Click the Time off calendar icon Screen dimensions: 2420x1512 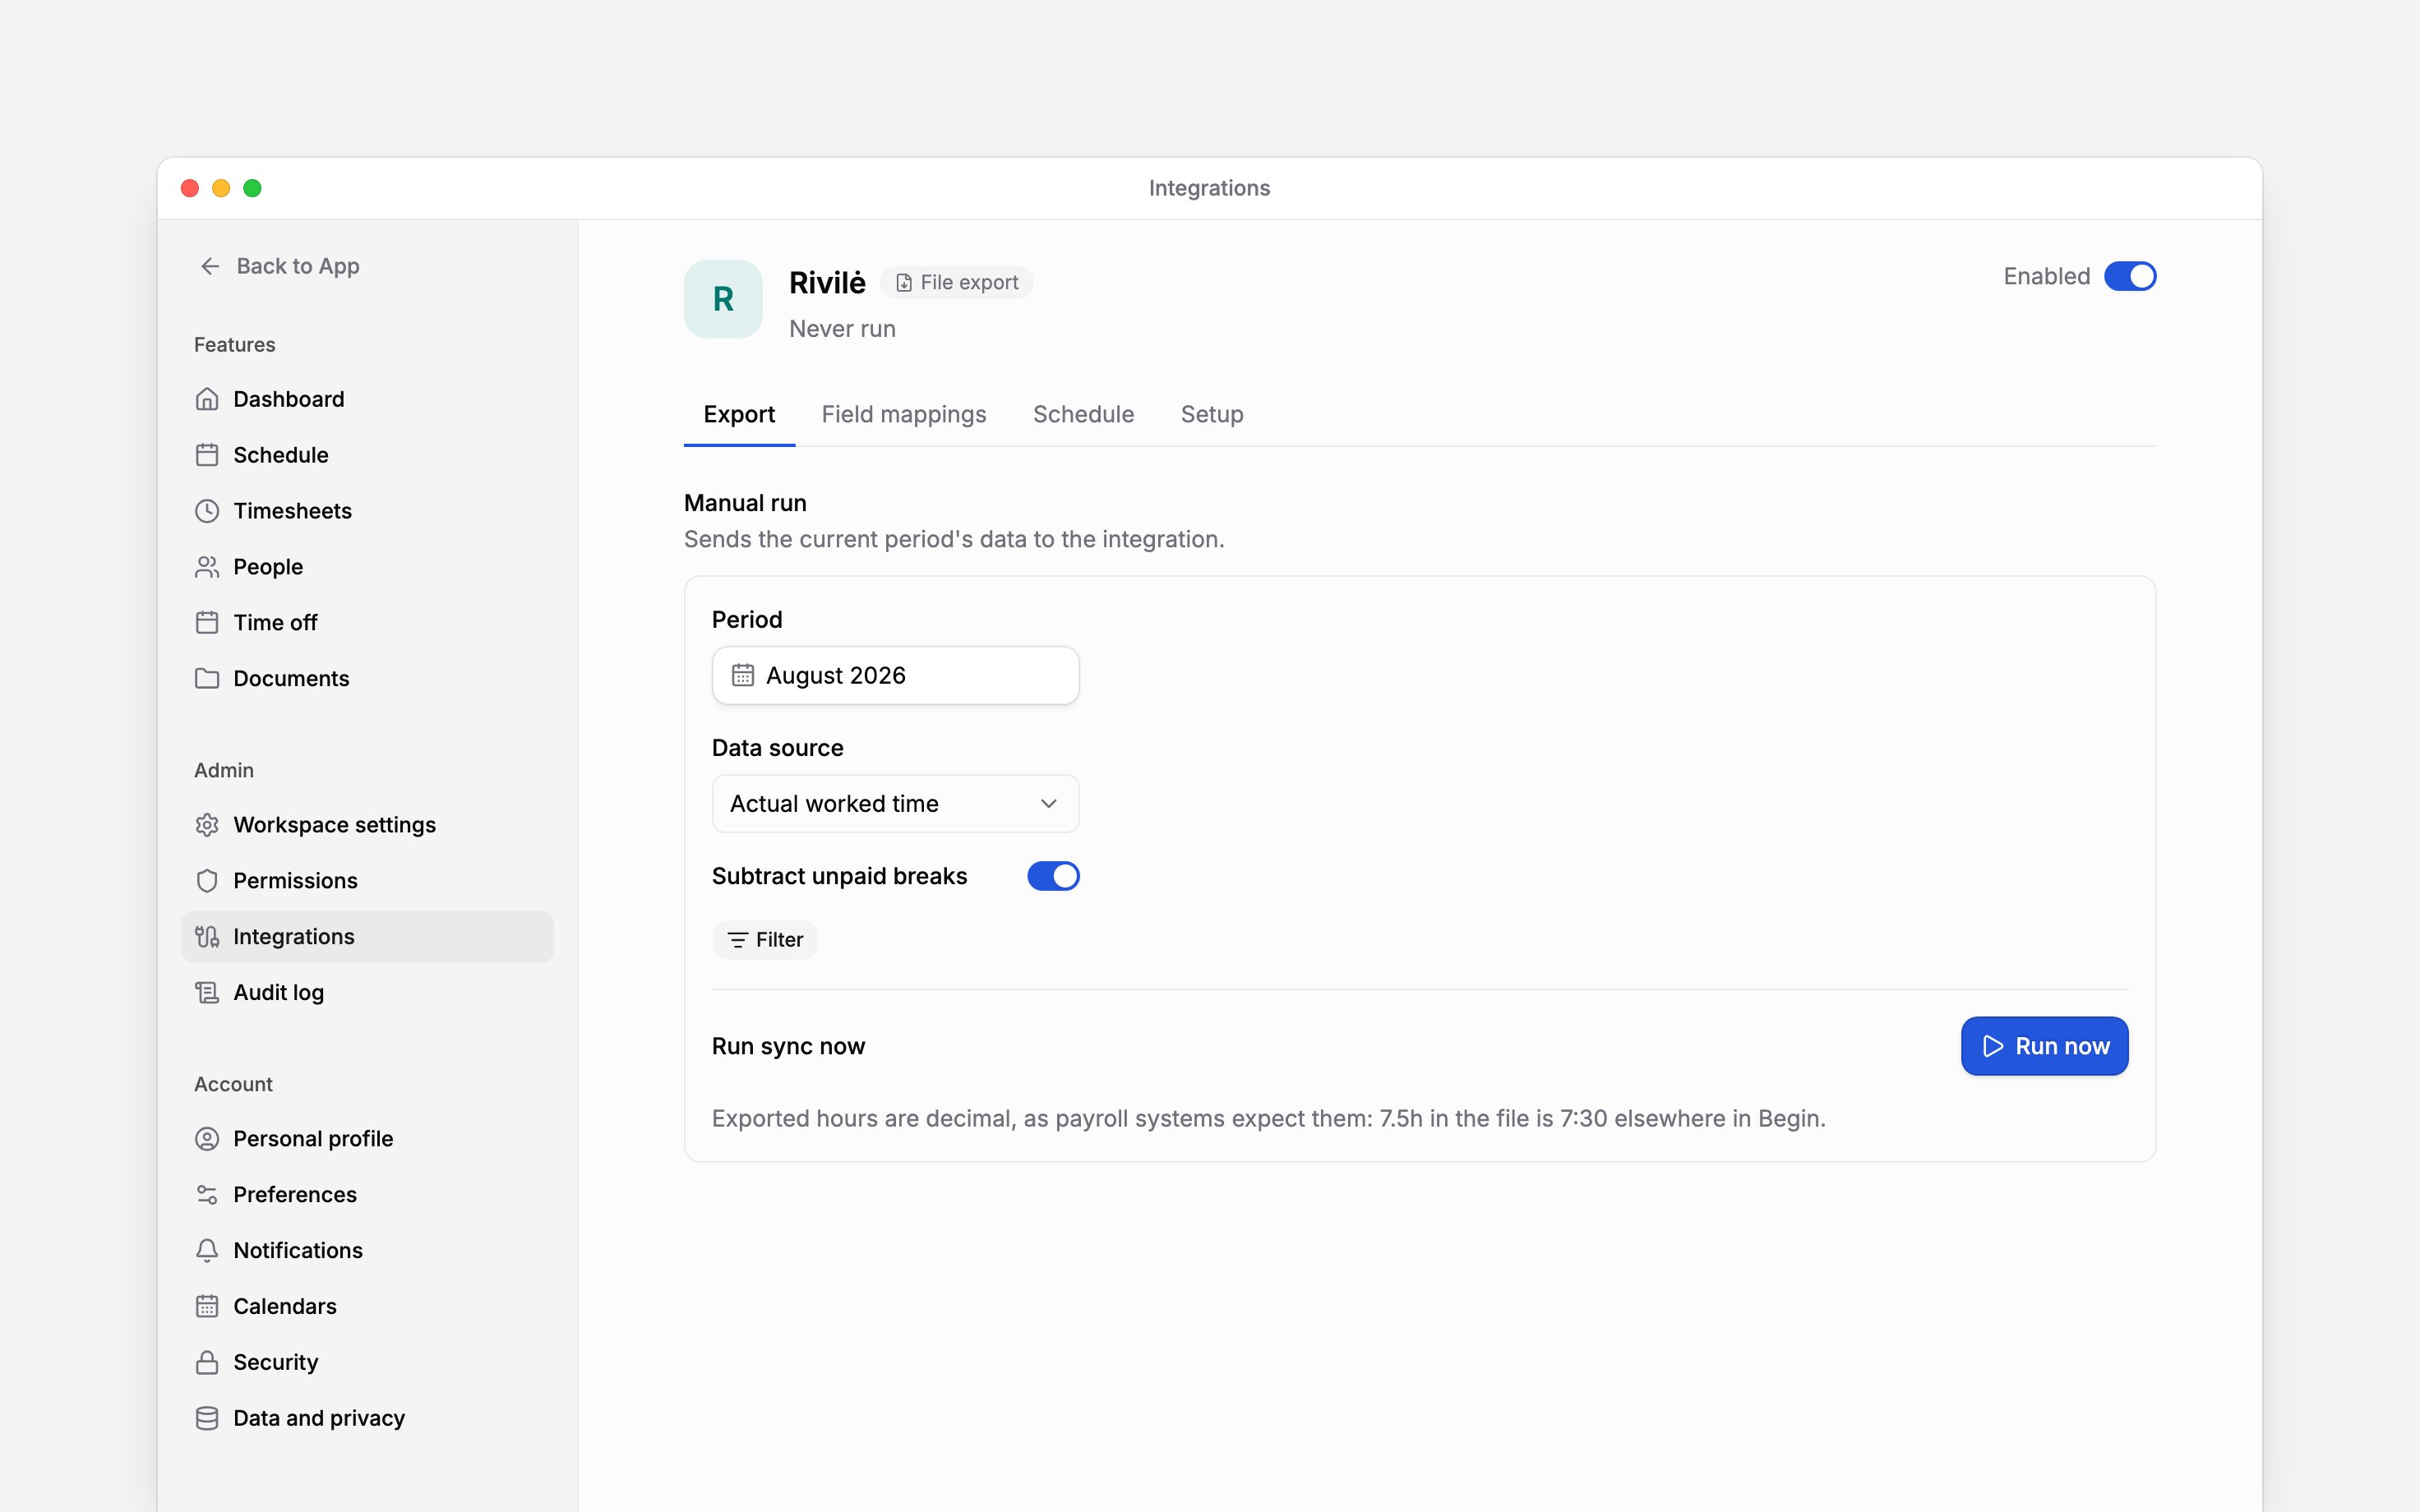pos(207,623)
